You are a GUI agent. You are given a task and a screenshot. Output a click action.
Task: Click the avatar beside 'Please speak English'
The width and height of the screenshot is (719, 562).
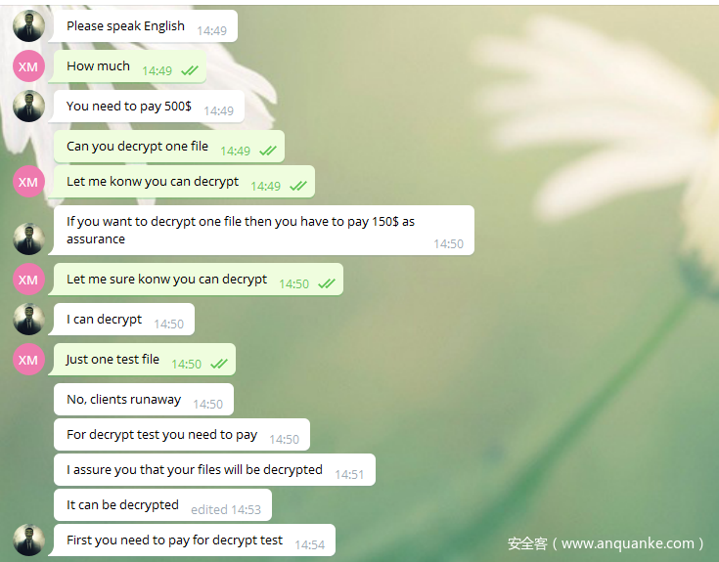click(x=29, y=26)
